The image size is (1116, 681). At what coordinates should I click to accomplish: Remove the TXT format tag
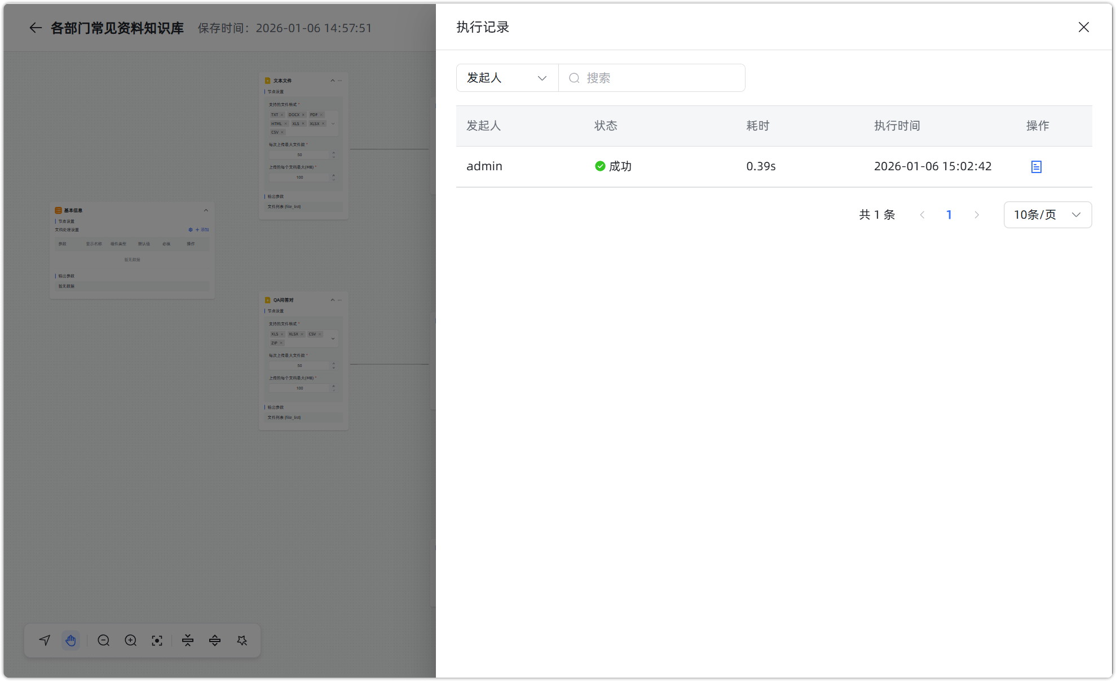[x=282, y=114]
